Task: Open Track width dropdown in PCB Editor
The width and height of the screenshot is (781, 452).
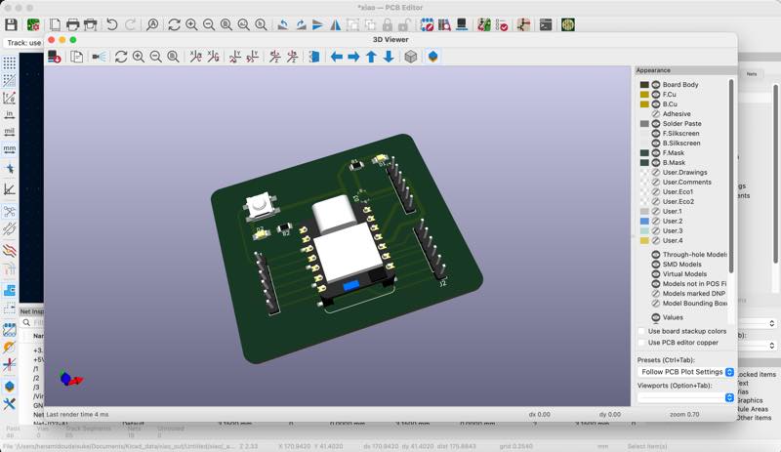Action: tap(23, 43)
